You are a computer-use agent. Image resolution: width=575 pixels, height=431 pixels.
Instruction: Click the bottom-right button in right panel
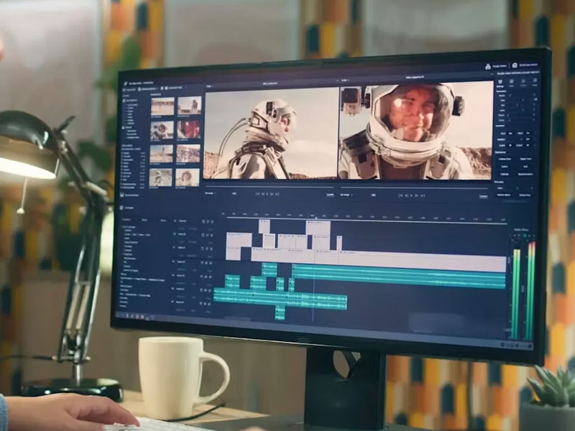[525, 195]
